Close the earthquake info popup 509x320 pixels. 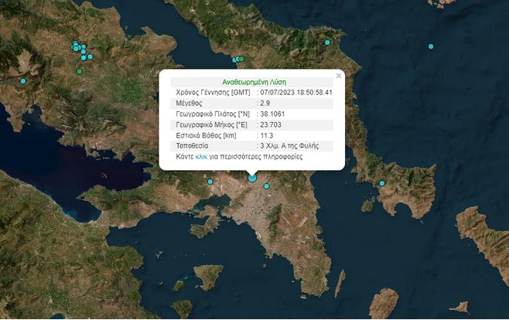pos(339,76)
